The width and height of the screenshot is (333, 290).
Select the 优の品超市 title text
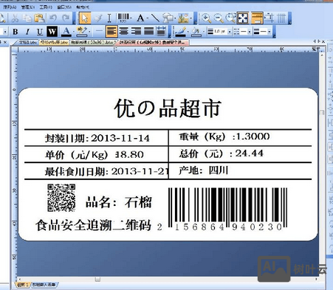coord(168,108)
